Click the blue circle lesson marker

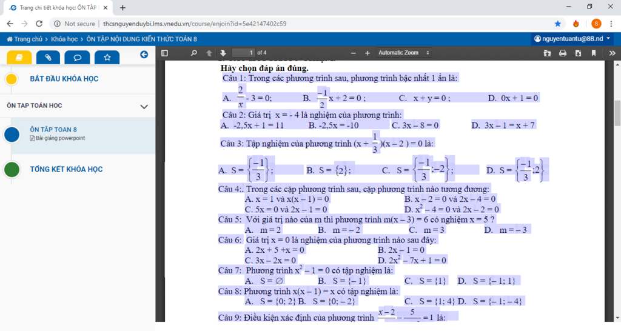pyautogui.click(x=12, y=135)
